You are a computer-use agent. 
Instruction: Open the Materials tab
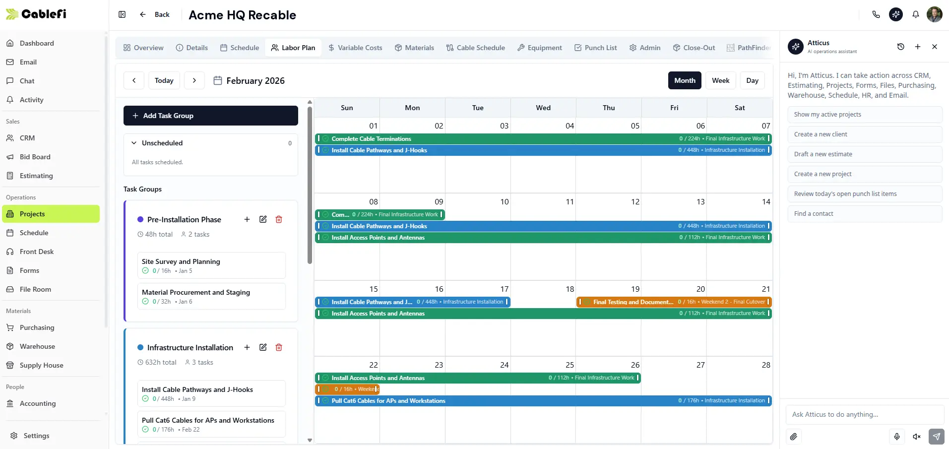pyautogui.click(x=415, y=48)
